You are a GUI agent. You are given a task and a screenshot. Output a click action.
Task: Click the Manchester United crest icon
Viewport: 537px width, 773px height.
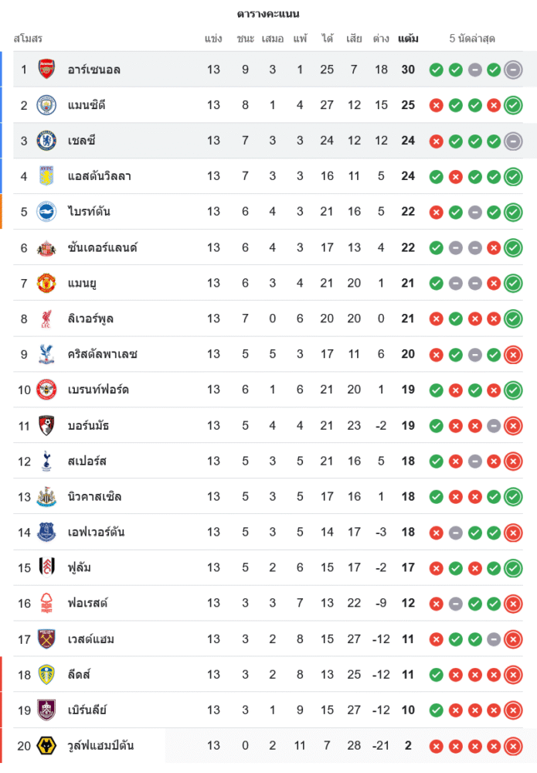pos(46,283)
